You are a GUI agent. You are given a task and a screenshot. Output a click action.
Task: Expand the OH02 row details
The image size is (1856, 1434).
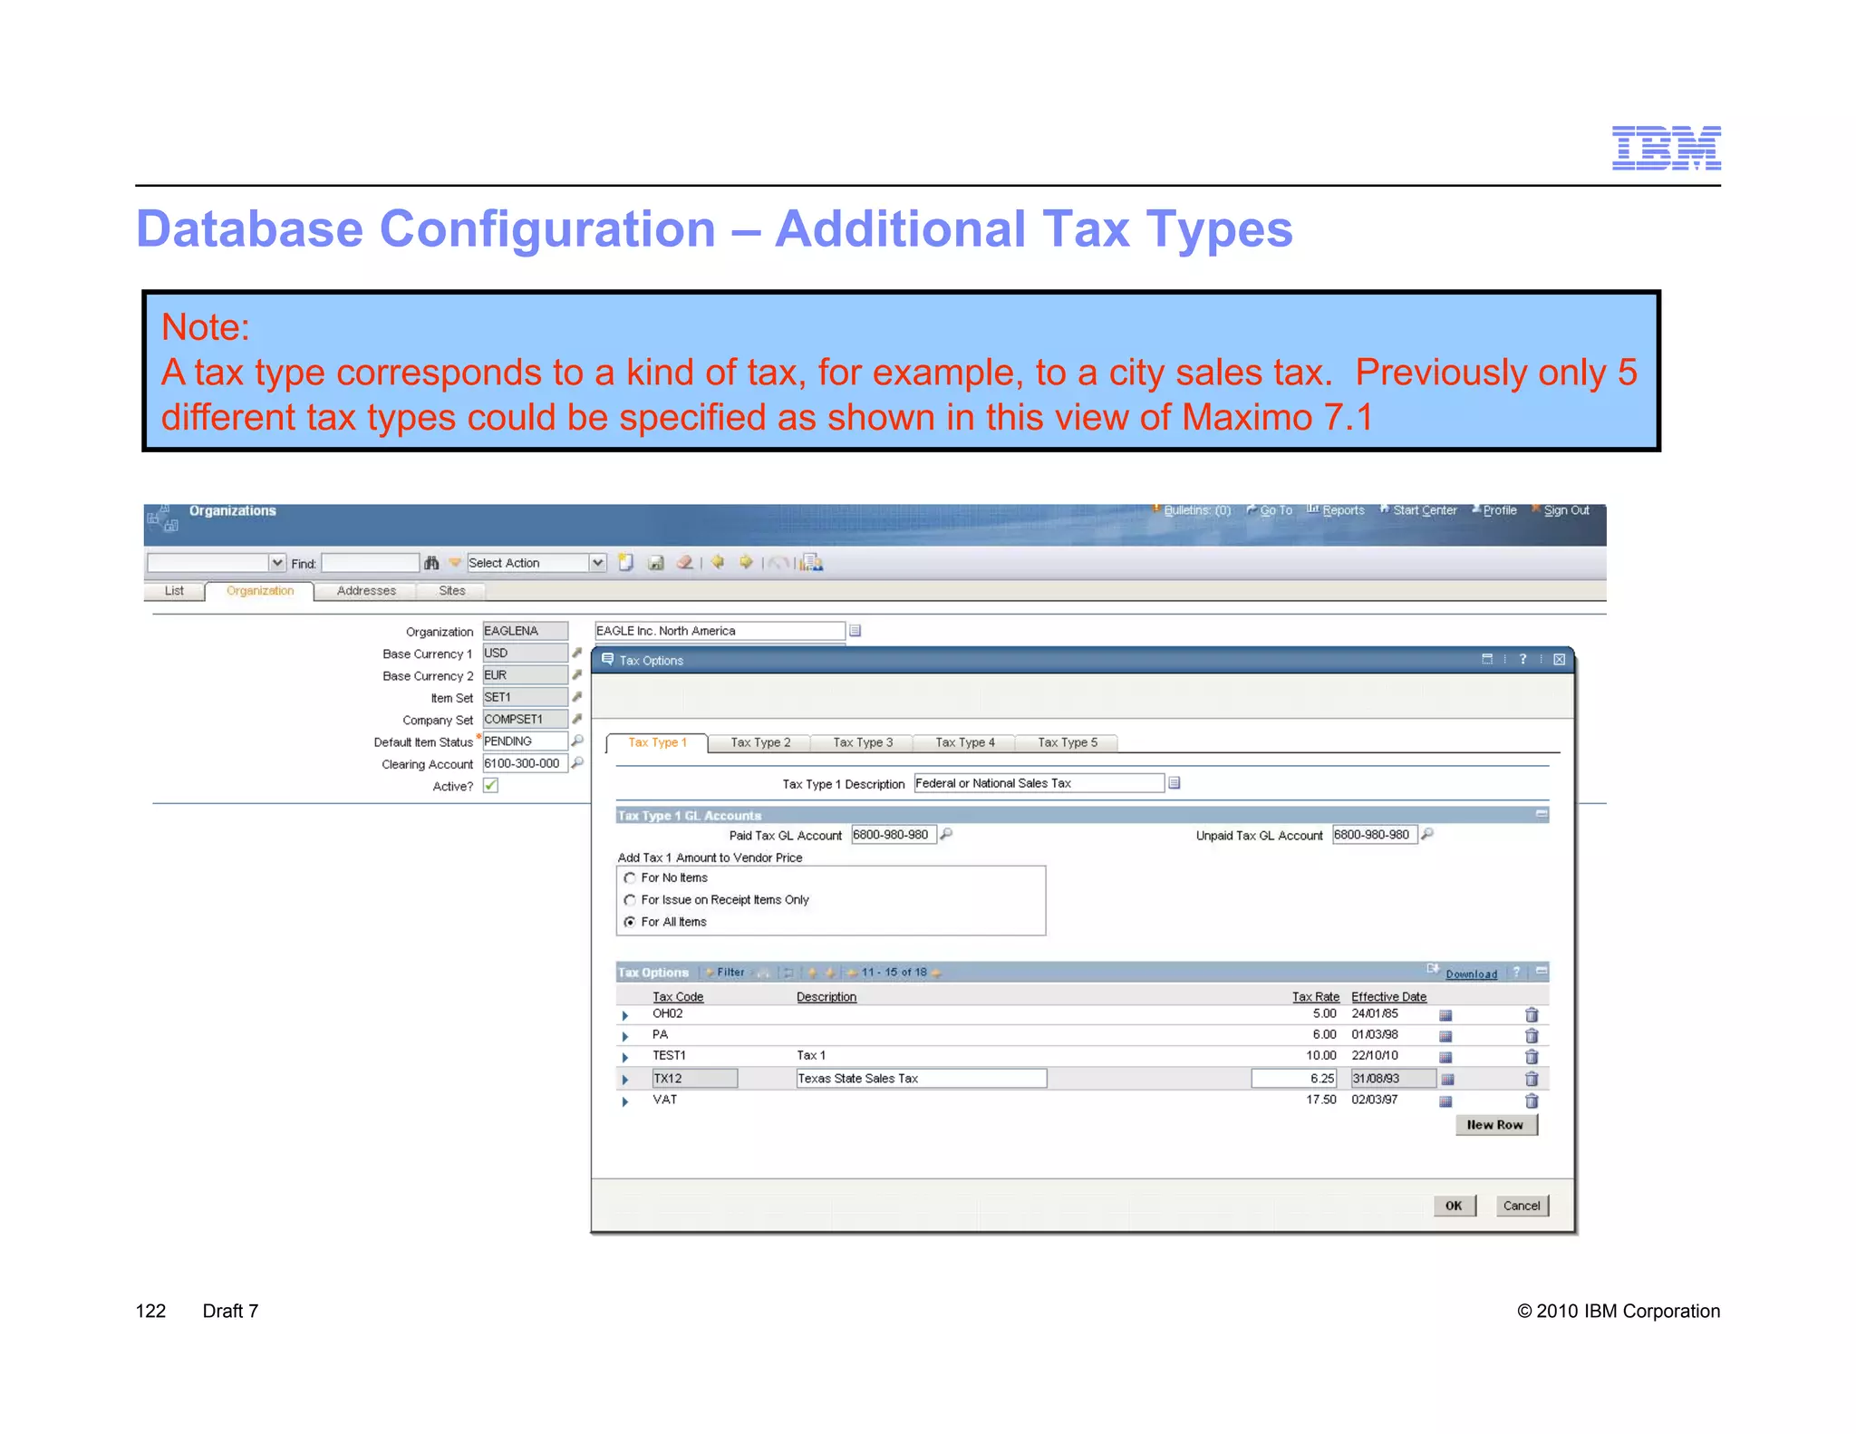coord(625,1015)
